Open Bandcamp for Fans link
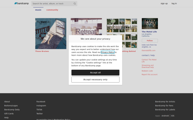This screenshot has height=120, width=193. click(x=164, y=106)
